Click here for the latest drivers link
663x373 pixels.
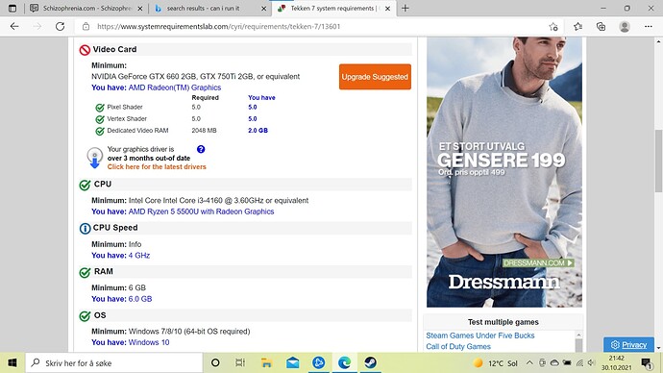(157, 167)
